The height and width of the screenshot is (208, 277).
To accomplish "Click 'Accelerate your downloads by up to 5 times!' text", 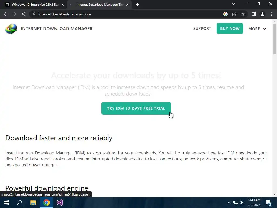I will pos(136,75).
